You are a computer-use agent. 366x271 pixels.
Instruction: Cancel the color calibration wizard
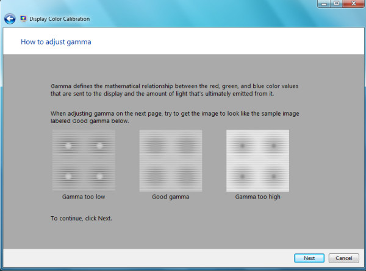coord(343,258)
